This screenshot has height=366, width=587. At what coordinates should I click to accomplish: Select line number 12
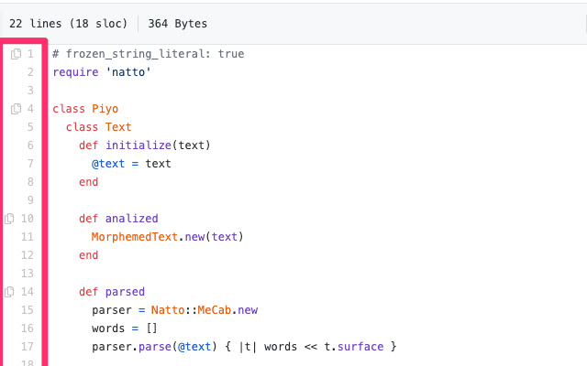click(x=28, y=255)
